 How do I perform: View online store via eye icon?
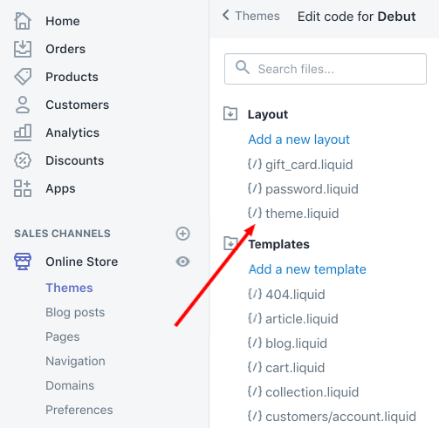182,262
